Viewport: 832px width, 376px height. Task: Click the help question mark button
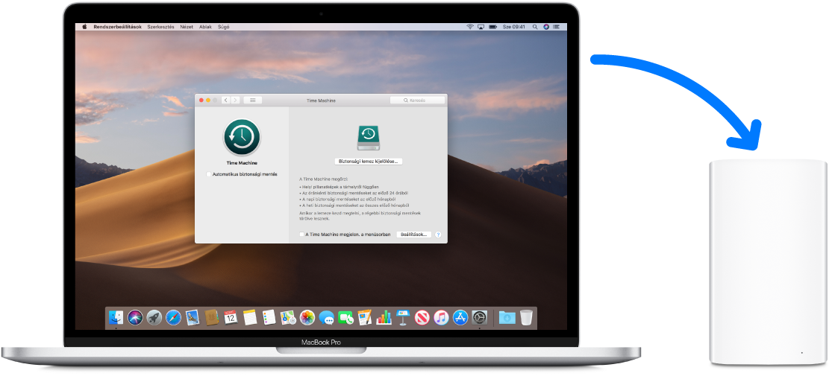pyautogui.click(x=438, y=234)
